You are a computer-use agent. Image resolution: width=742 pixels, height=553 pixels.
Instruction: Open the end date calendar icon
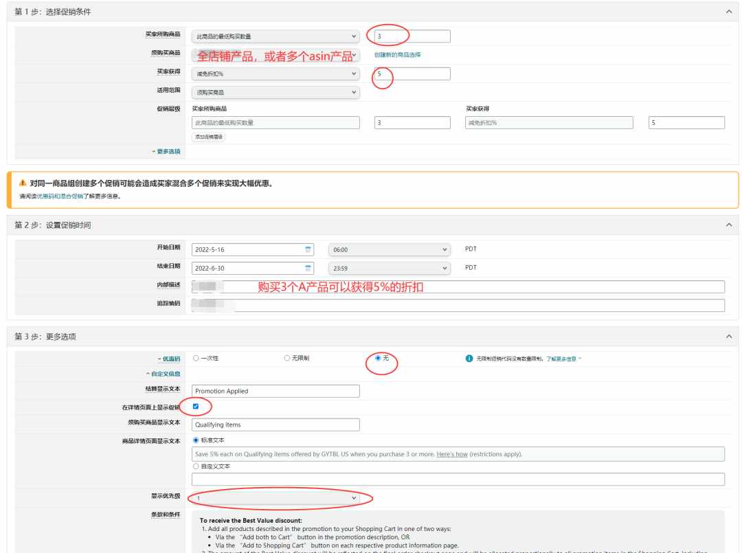pos(308,268)
